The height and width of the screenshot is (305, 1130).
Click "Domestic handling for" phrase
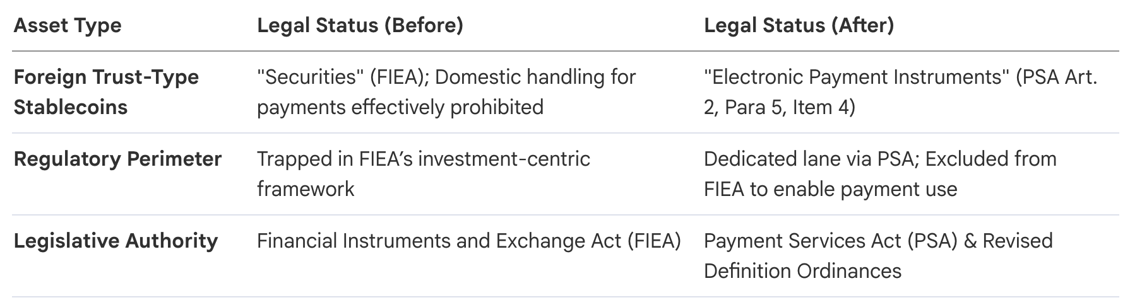point(535,77)
